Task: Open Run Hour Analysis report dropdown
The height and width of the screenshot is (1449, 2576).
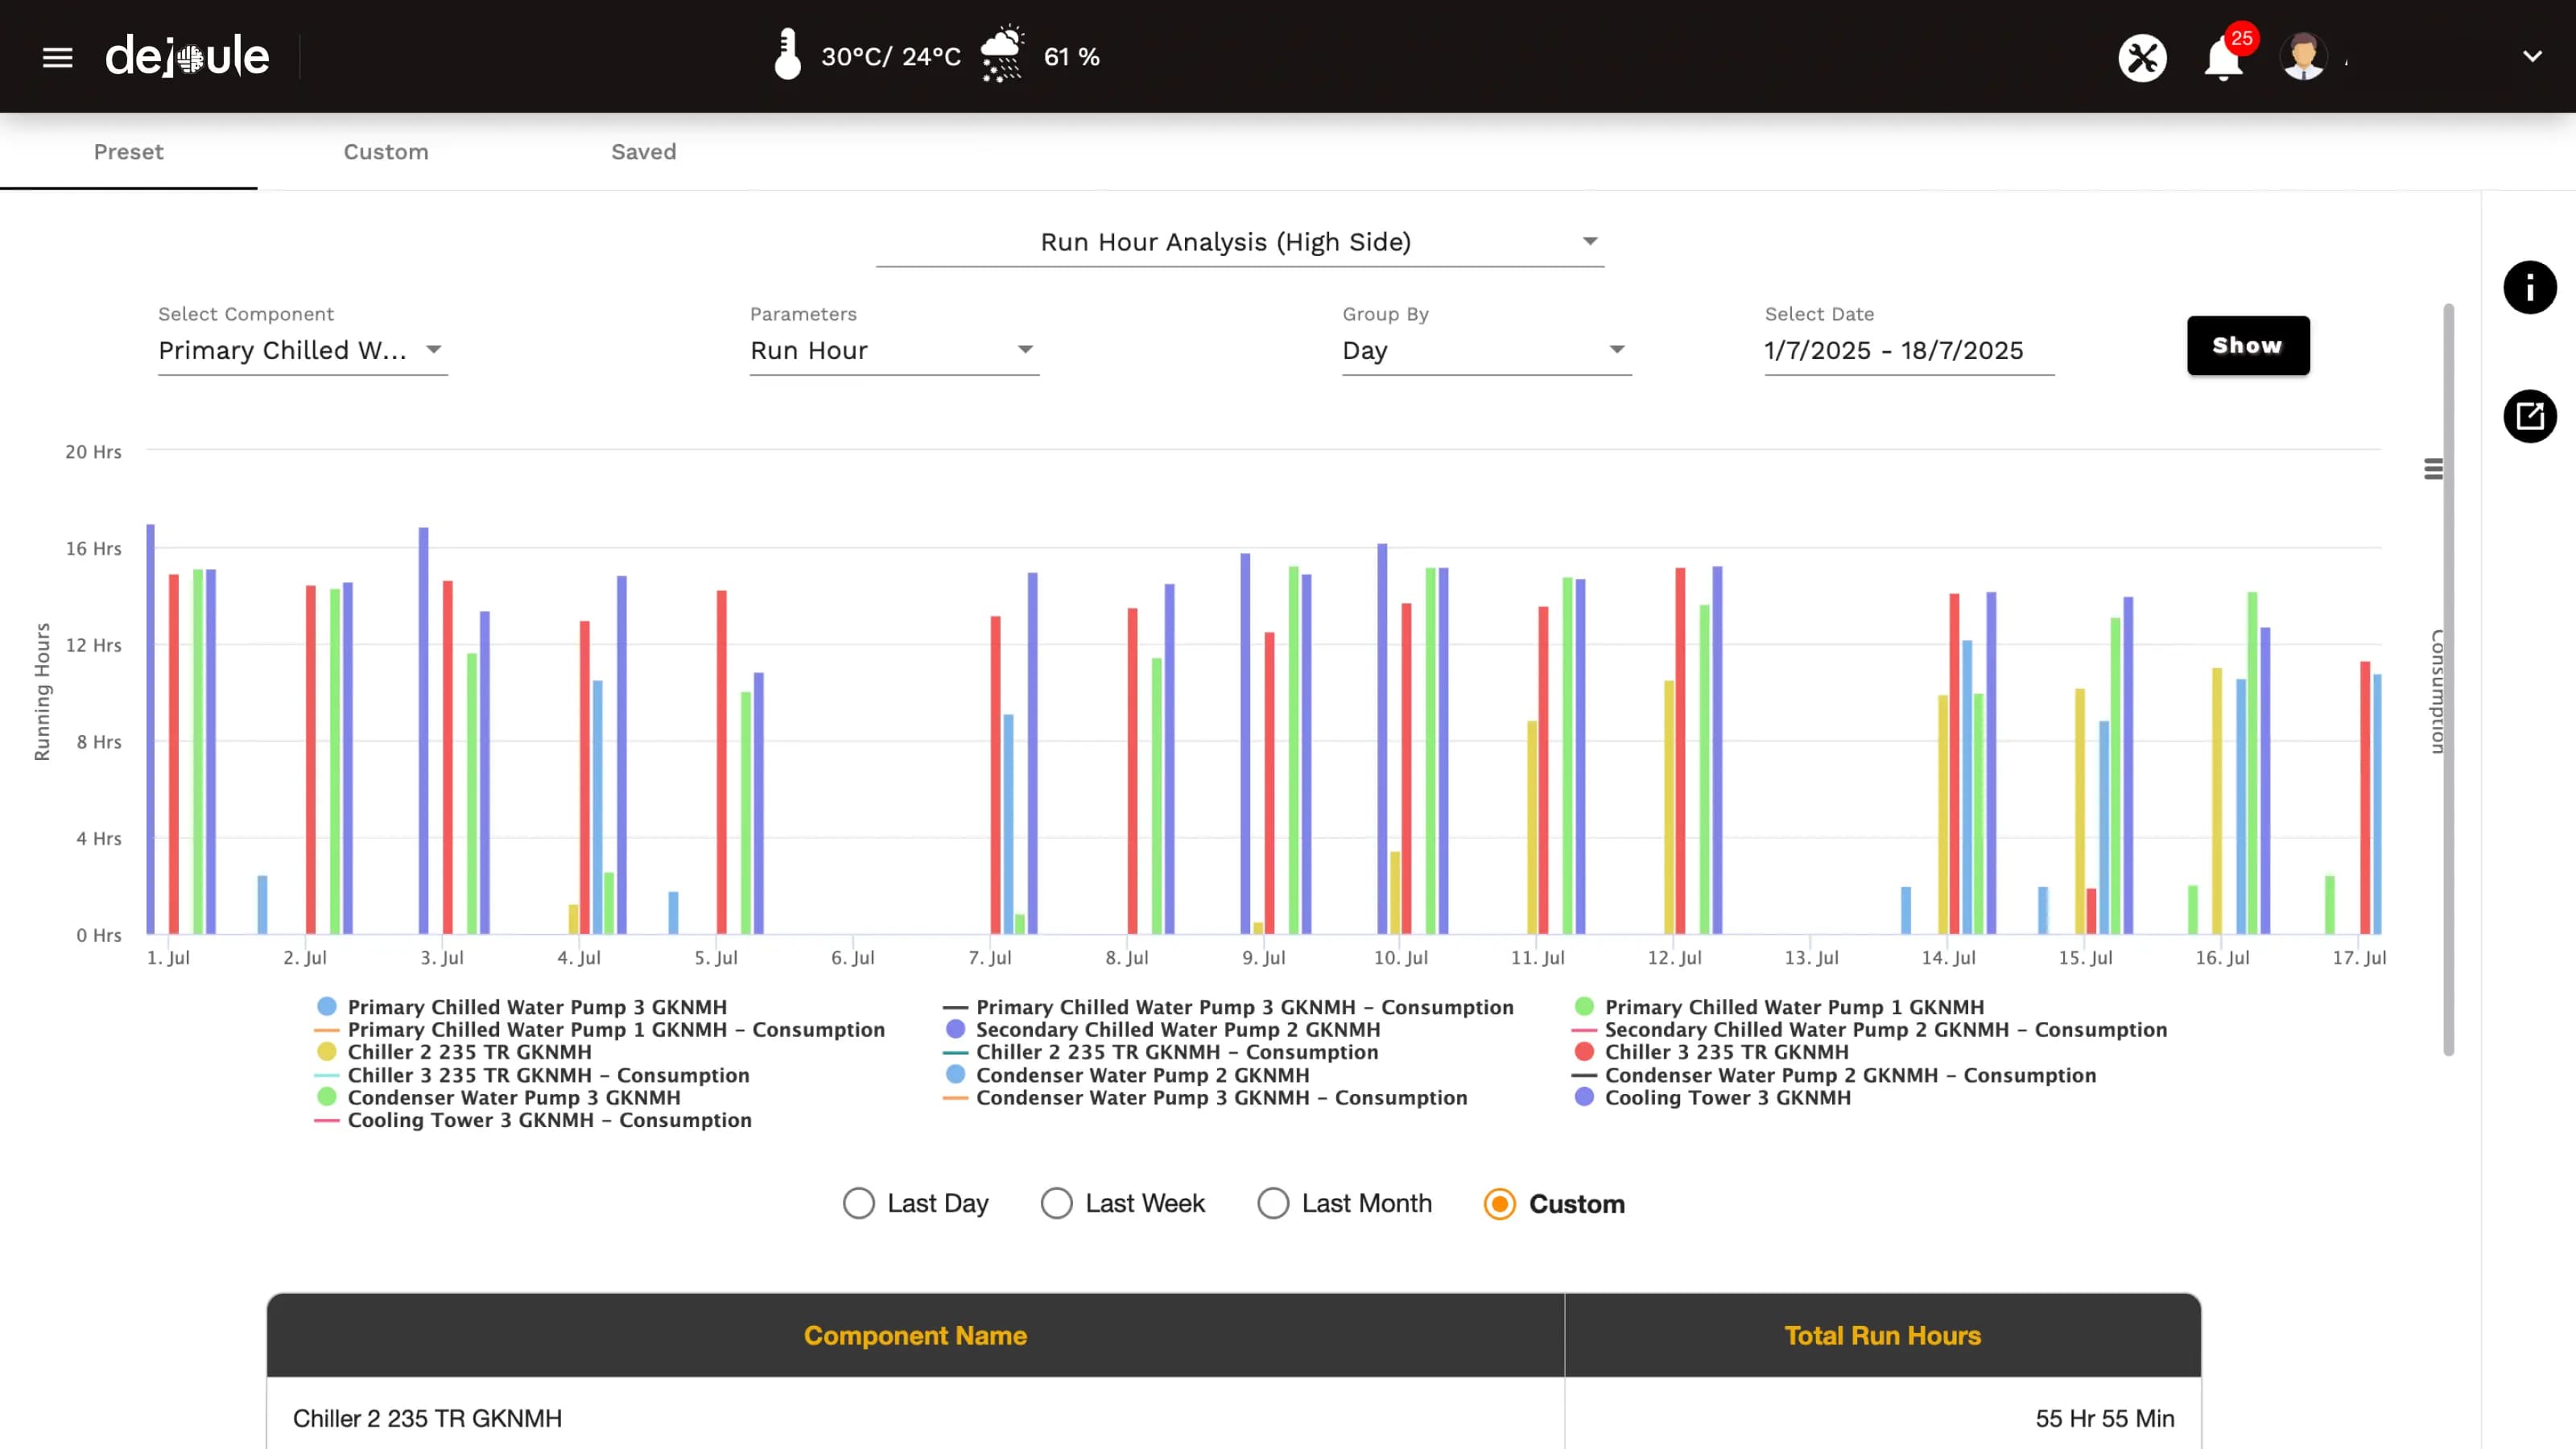Action: 1239,242
